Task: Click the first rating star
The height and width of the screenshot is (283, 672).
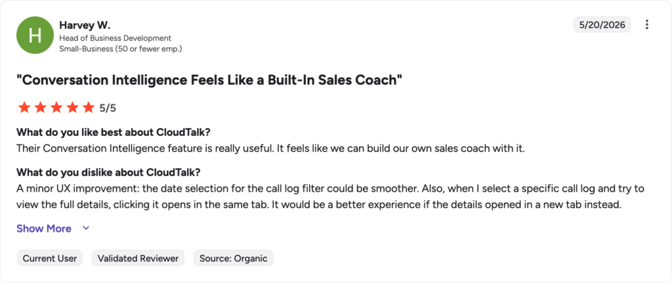Action: (24, 108)
